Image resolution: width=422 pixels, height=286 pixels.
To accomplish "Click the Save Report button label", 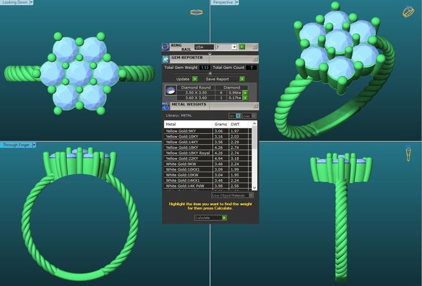I will click(x=217, y=79).
